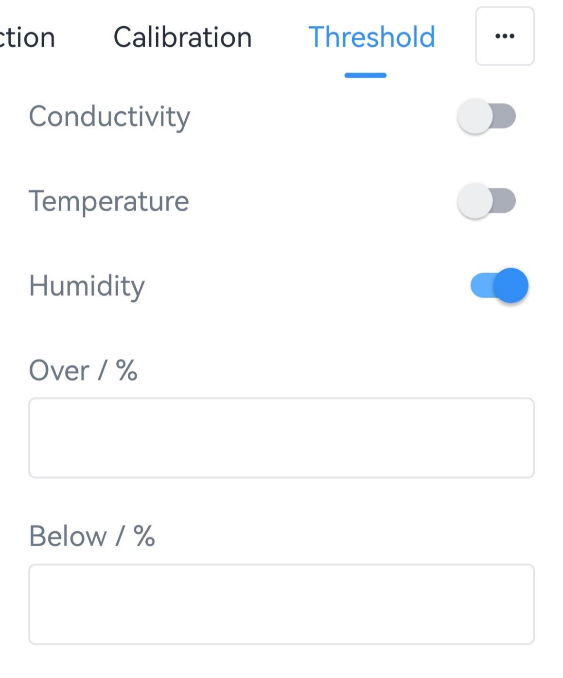Open the partially visible tab left of Calibration
Screen dimensions: 563x678
(27, 37)
